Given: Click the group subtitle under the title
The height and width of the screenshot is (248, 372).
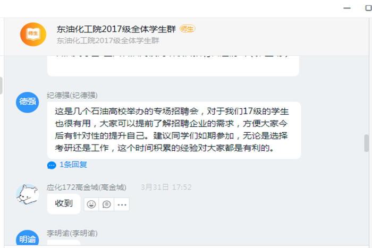Looking at the screenshot, I should (x=108, y=40).
